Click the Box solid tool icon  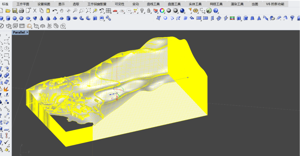(x=2, y=18)
